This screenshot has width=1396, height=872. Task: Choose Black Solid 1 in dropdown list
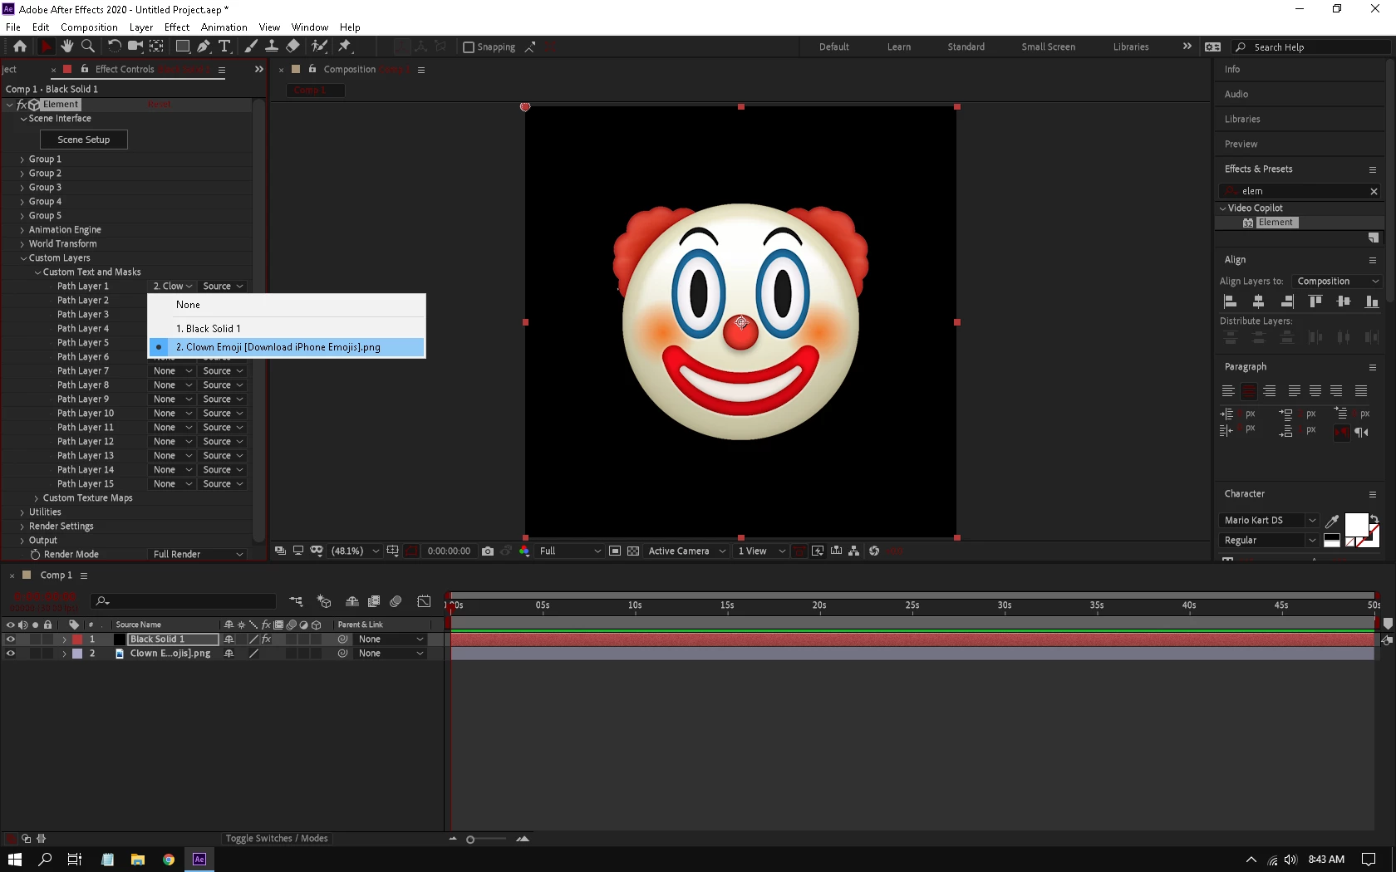(287, 329)
